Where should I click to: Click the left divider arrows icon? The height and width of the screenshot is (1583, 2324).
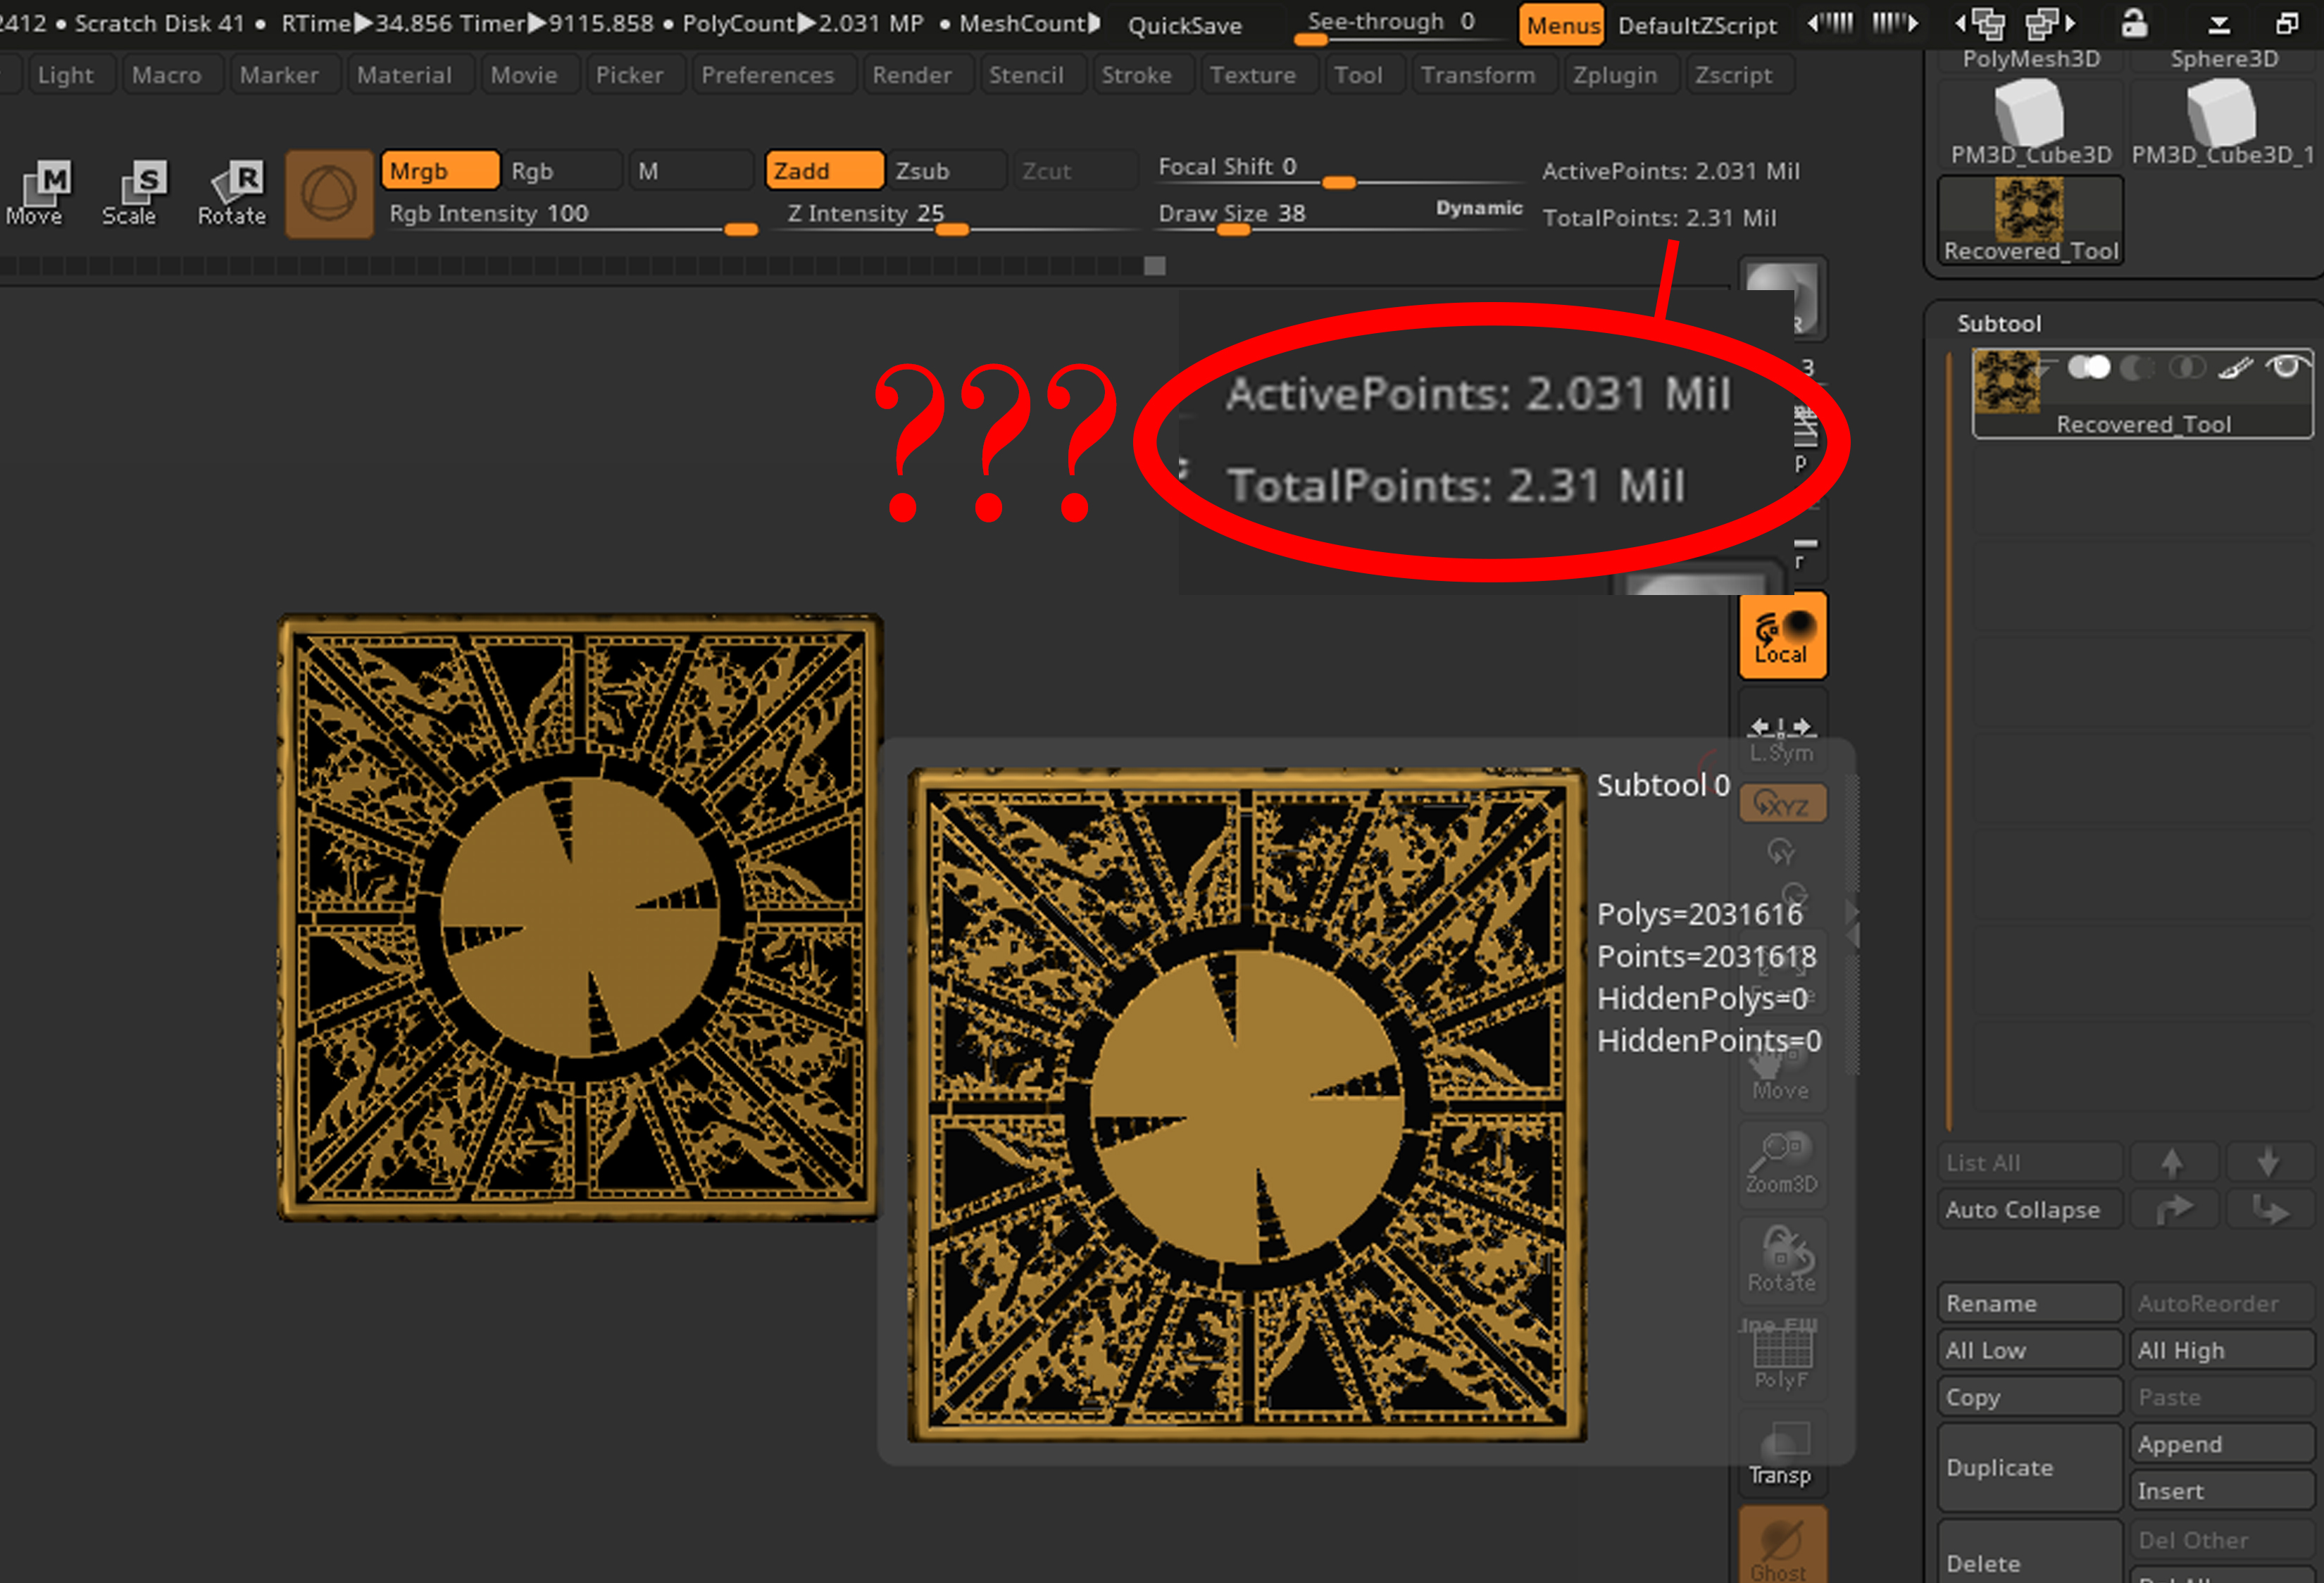pyautogui.click(x=1831, y=23)
